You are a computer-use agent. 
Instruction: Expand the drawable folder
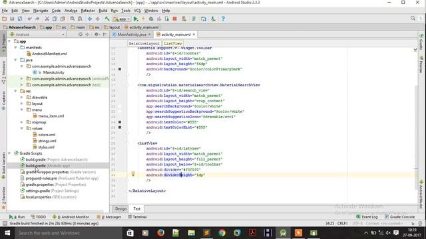[22, 98]
